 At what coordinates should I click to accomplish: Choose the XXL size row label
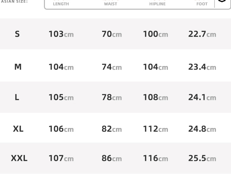[19, 158]
